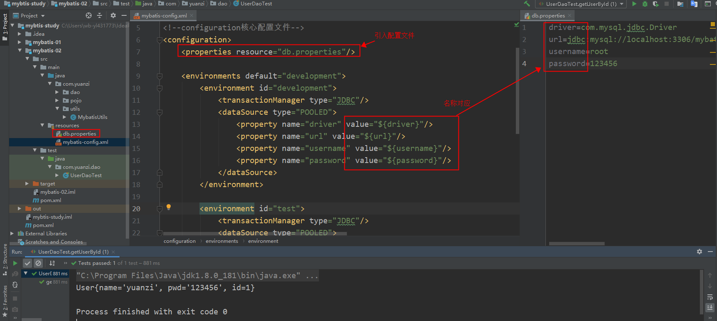Rerun the test in the Run panel
The height and width of the screenshot is (321, 717).
pos(15,263)
